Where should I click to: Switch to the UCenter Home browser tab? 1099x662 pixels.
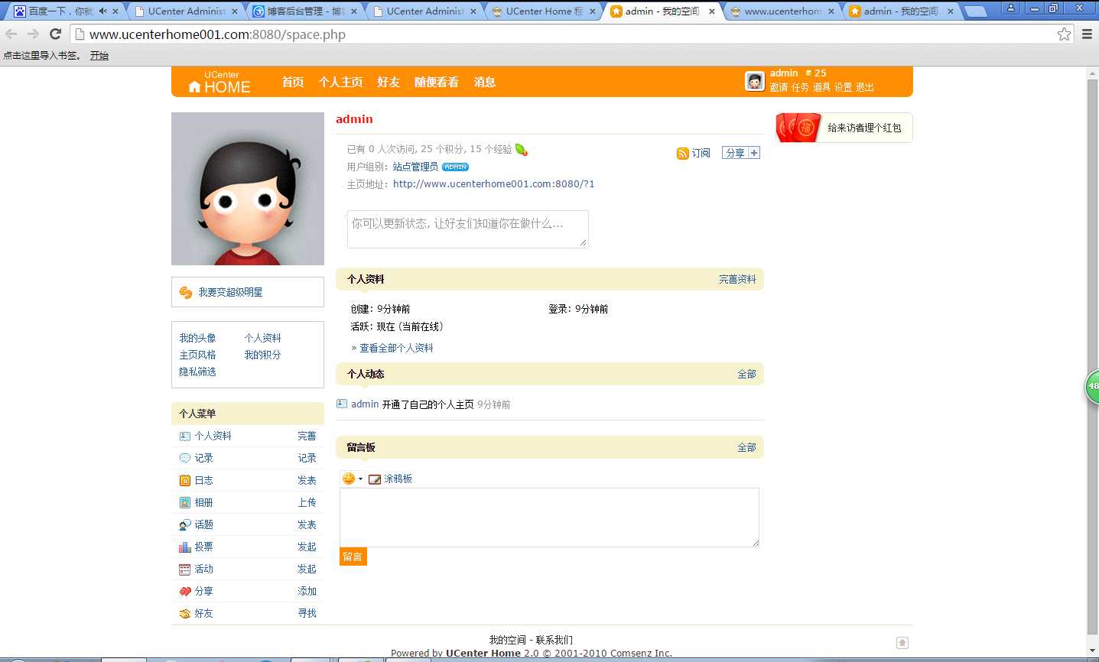coord(544,11)
